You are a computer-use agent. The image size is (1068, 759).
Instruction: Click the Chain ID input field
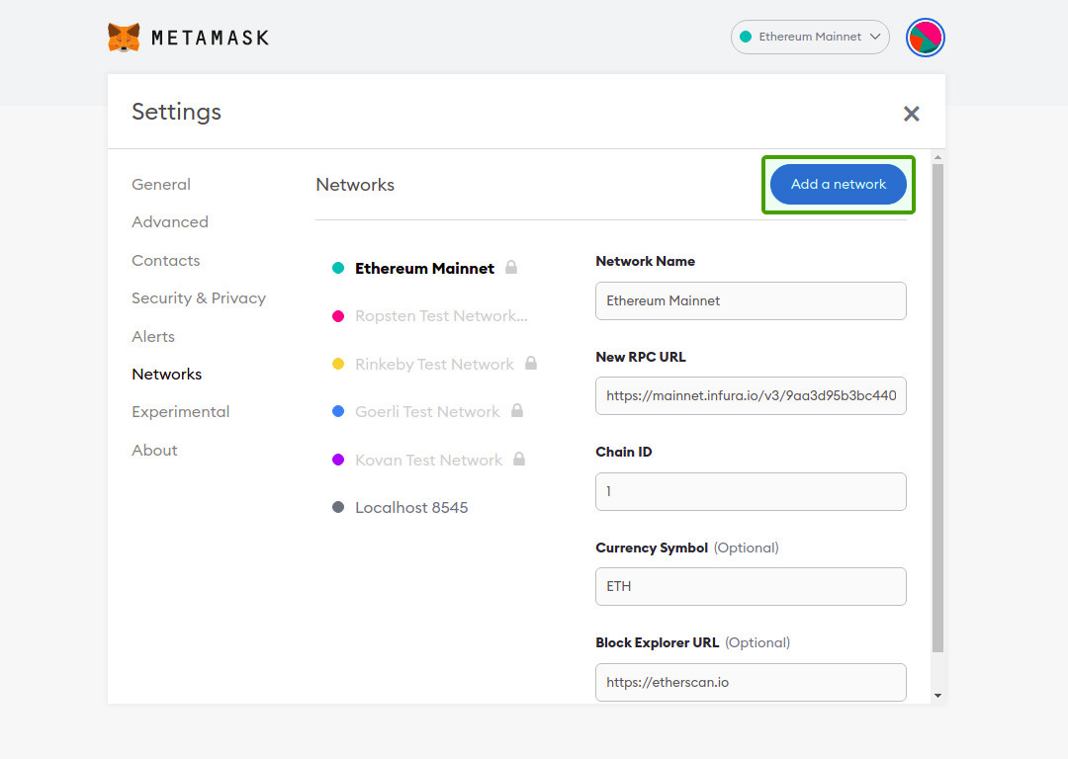click(x=751, y=491)
